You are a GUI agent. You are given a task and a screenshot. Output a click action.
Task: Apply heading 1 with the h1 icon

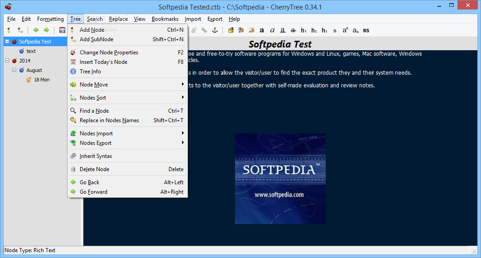pyautogui.click(x=304, y=30)
